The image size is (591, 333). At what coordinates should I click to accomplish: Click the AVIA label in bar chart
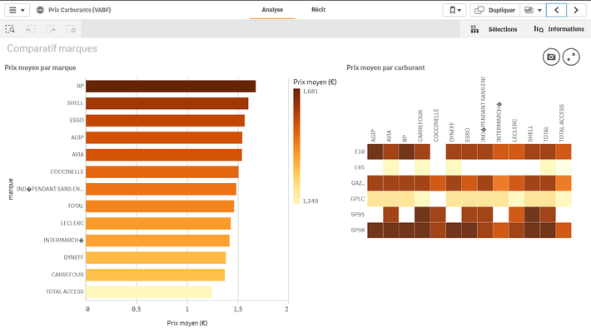click(x=77, y=154)
